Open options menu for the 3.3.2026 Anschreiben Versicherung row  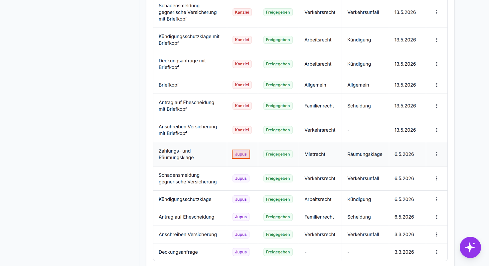(x=437, y=234)
